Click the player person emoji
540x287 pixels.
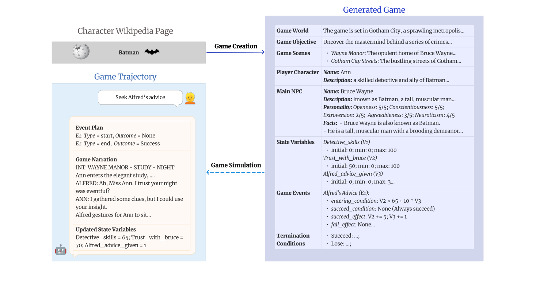[x=189, y=99]
